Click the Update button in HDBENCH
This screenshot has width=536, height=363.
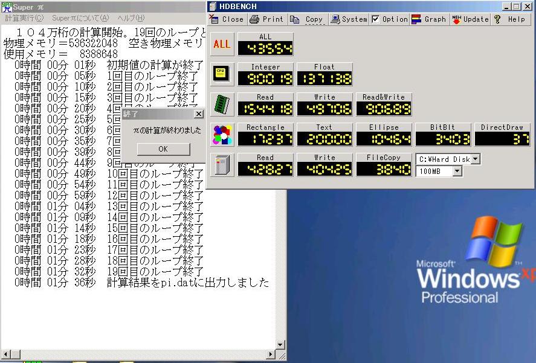[470, 19]
